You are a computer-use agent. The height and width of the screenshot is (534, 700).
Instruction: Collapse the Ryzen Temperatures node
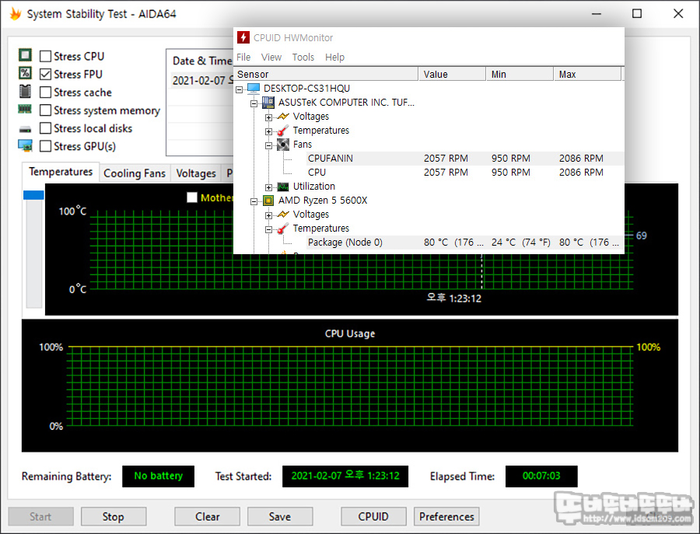(268, 230)
